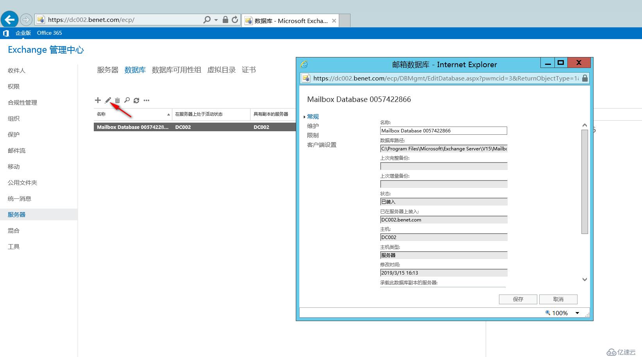Sort by 在服务器上处于活动状态 column header

[211, 114]
